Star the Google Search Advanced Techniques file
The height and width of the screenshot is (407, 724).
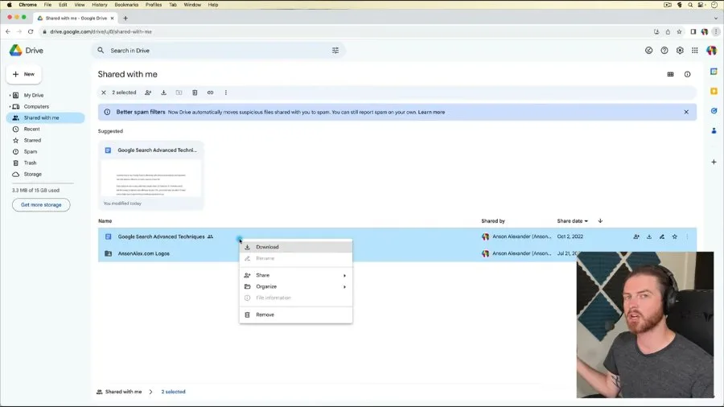[x=675, y=236]
